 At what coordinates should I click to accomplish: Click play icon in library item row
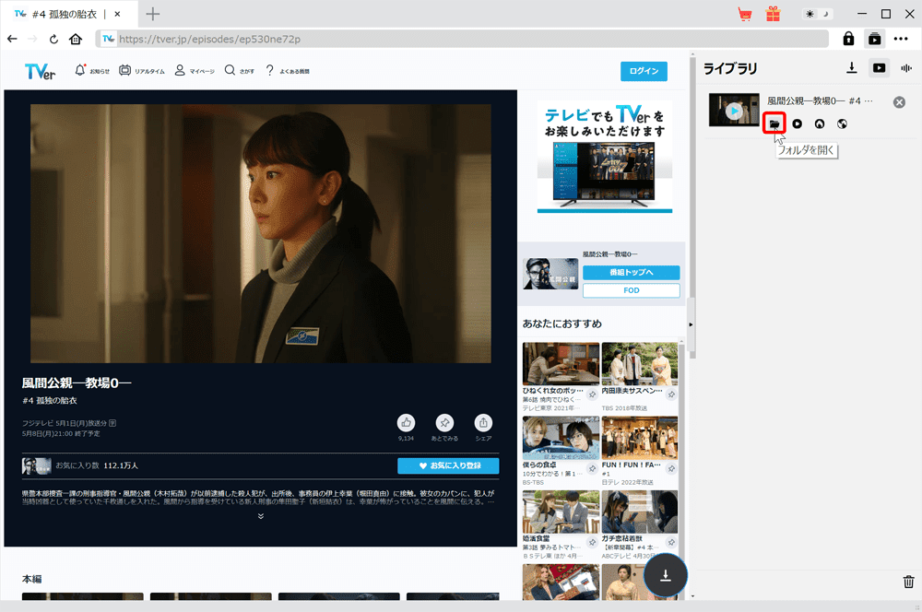tap(797, 124)
